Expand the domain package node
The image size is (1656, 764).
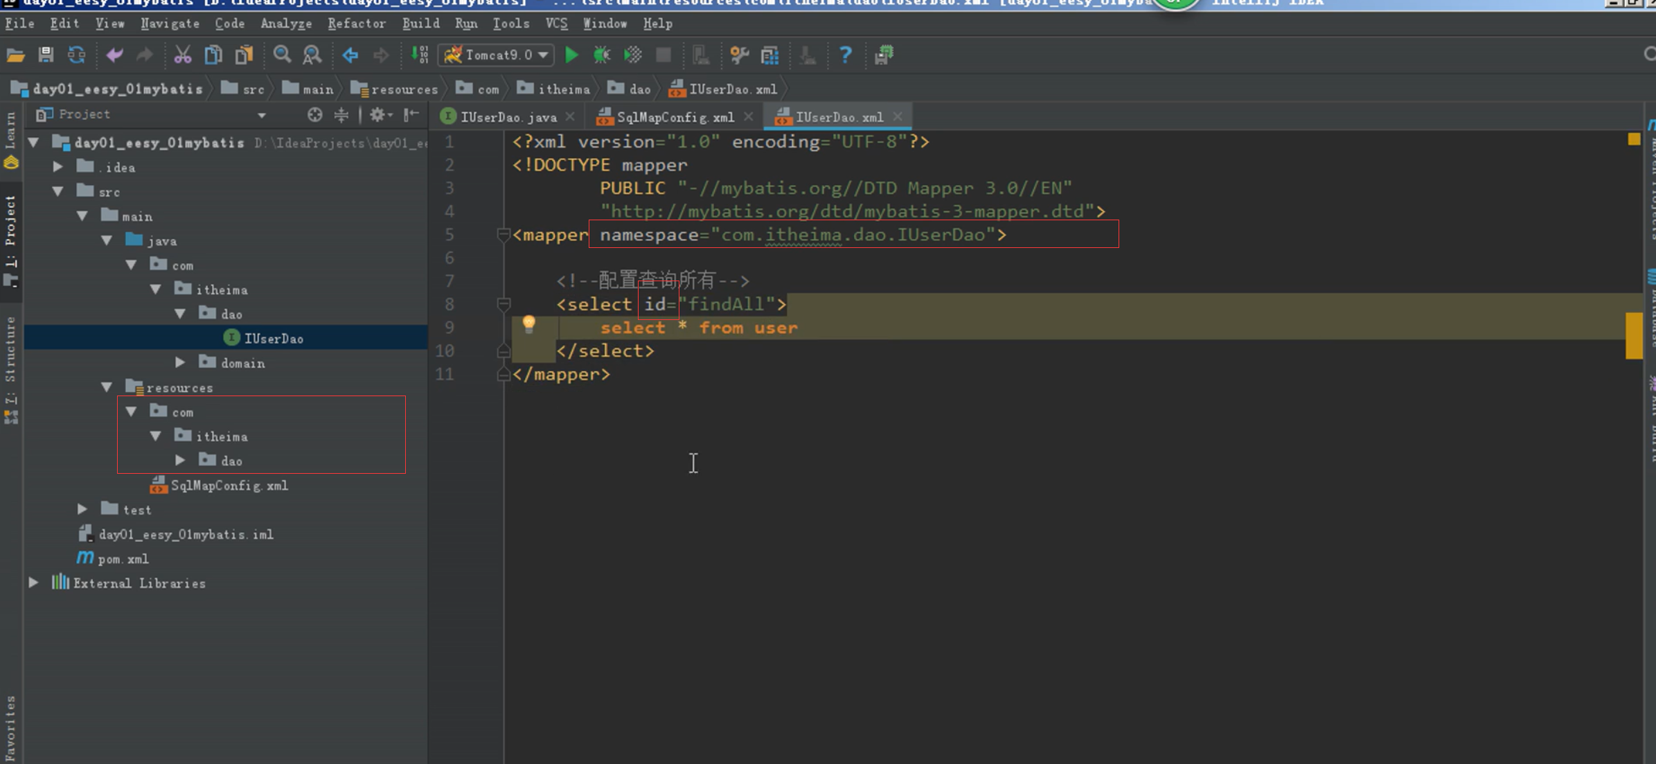click(x=180, y=362)
